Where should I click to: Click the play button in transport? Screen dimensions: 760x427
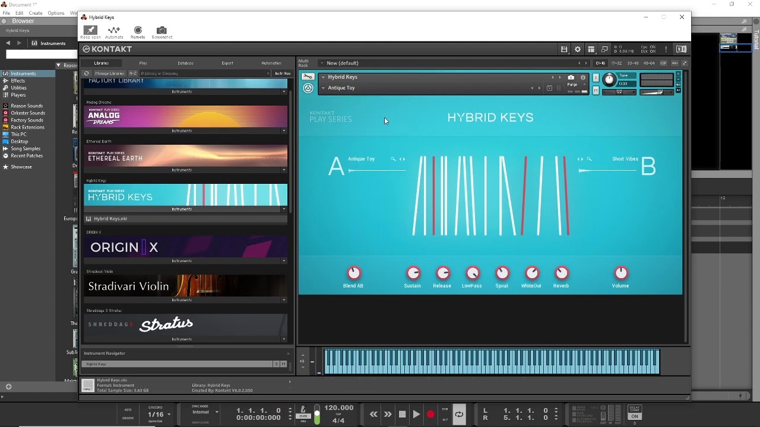[x=416, y=415]
